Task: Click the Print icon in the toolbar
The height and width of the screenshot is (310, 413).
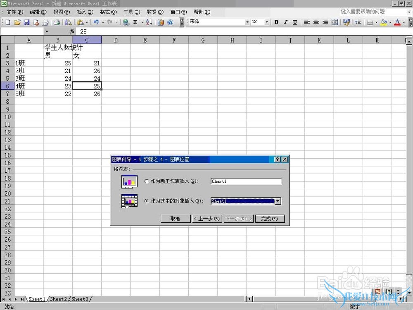Action: 57,22
